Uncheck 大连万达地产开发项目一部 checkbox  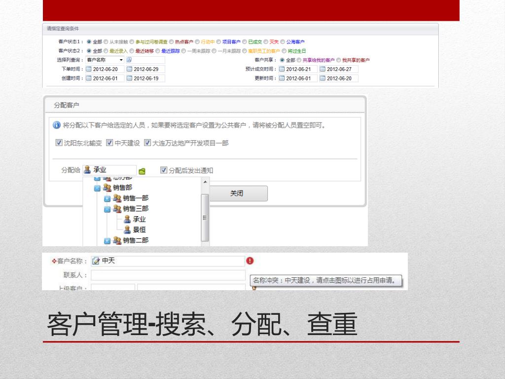[x=147, y=143]
